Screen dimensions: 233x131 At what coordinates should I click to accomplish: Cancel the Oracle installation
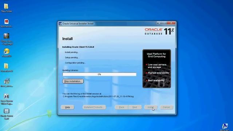pyautogui.click(x=166, y=107)
